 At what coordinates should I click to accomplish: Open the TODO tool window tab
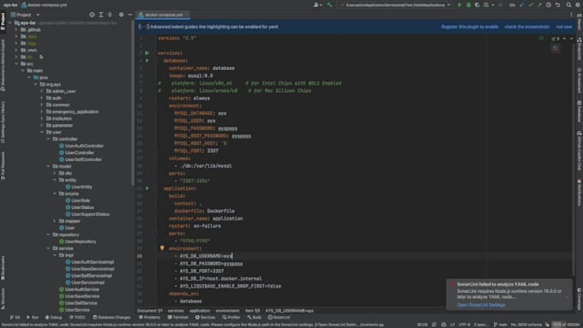click(x=77, y=317)
